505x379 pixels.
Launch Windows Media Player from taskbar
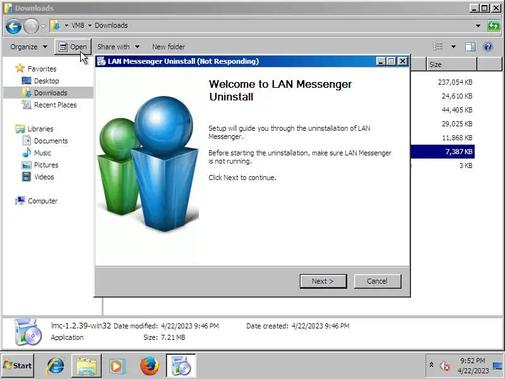point(117,366)
